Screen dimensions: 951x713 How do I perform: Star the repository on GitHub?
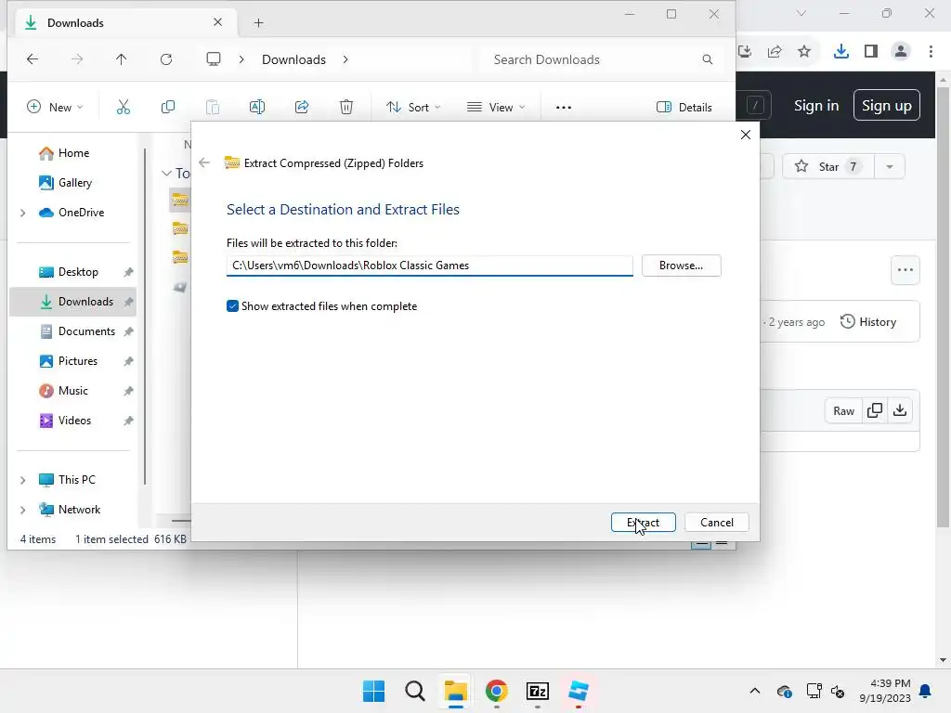[827, 167]
